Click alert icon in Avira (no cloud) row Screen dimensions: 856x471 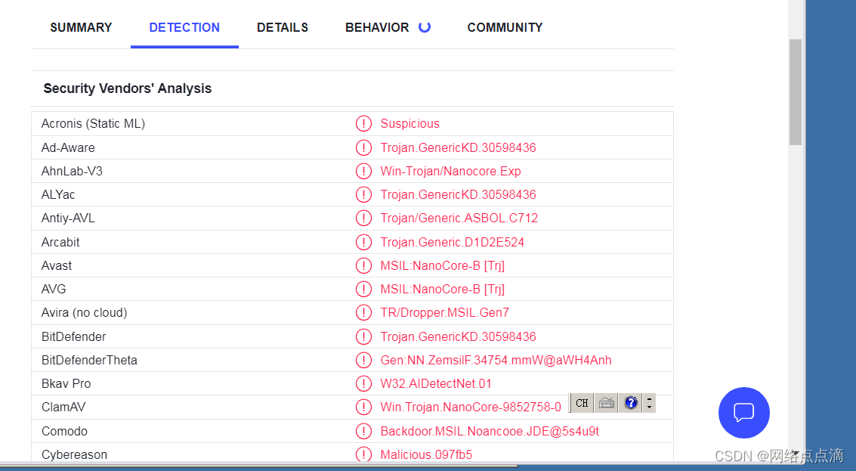tap(363, 312)
